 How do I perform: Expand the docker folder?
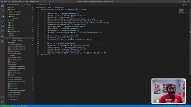[x=12, y=21]
